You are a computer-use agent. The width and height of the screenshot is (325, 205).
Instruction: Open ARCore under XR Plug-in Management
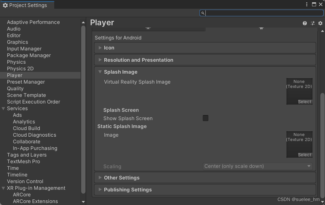coord(22,195)
